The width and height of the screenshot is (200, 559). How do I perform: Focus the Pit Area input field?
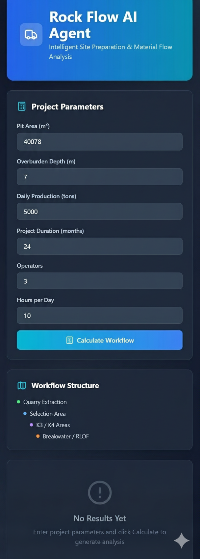100,142
